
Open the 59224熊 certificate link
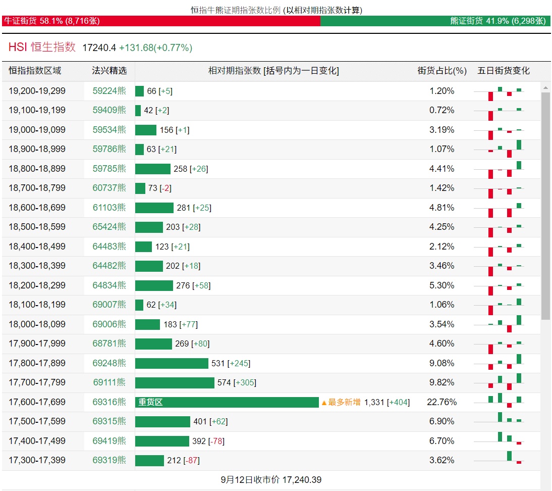pyautogui.click(x=109, y=91)
